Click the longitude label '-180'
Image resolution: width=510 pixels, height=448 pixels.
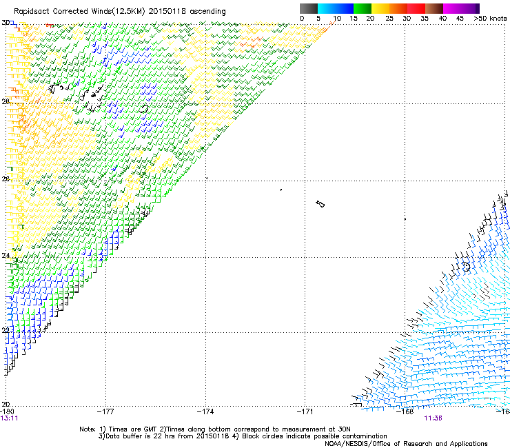point(7,411)
